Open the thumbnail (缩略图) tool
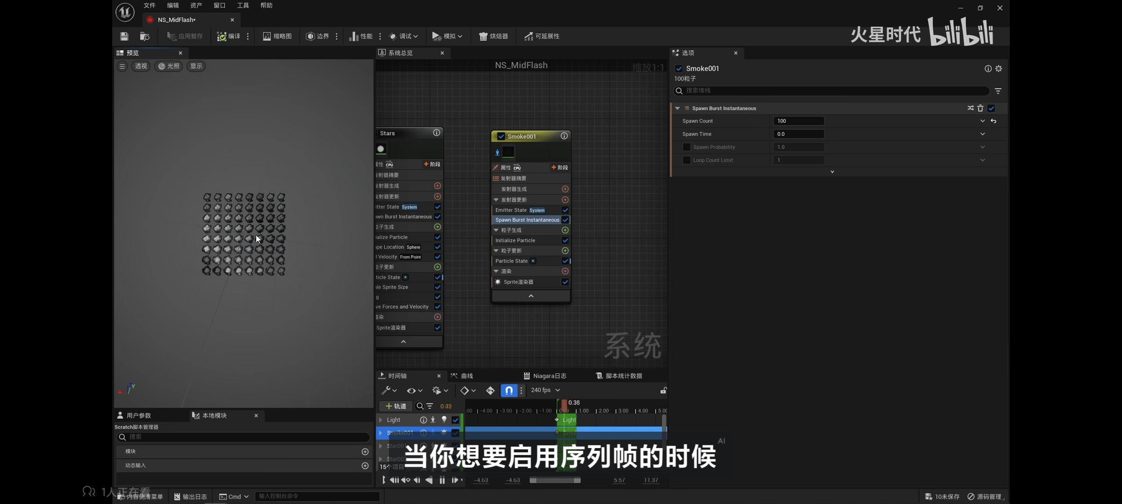Viewport: 1122px width, 504px height. [x=277, y=36]
